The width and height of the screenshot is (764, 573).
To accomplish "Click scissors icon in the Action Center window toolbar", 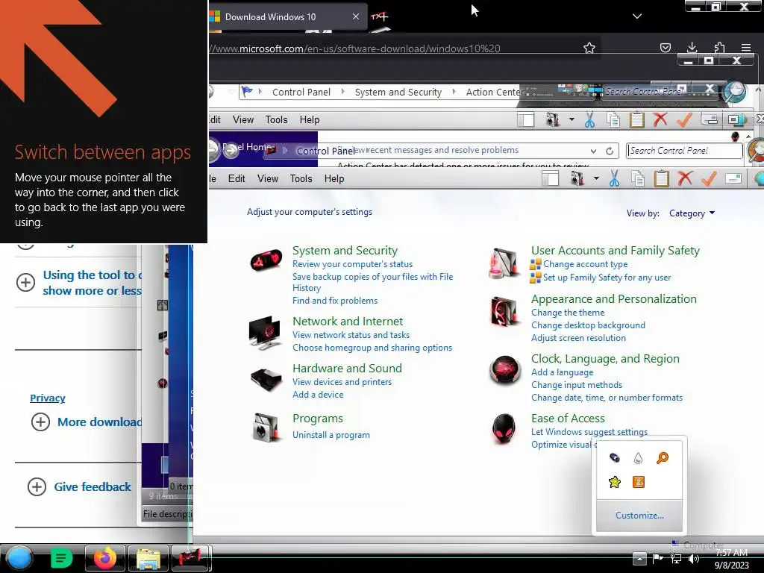I will tap(589, 120).
